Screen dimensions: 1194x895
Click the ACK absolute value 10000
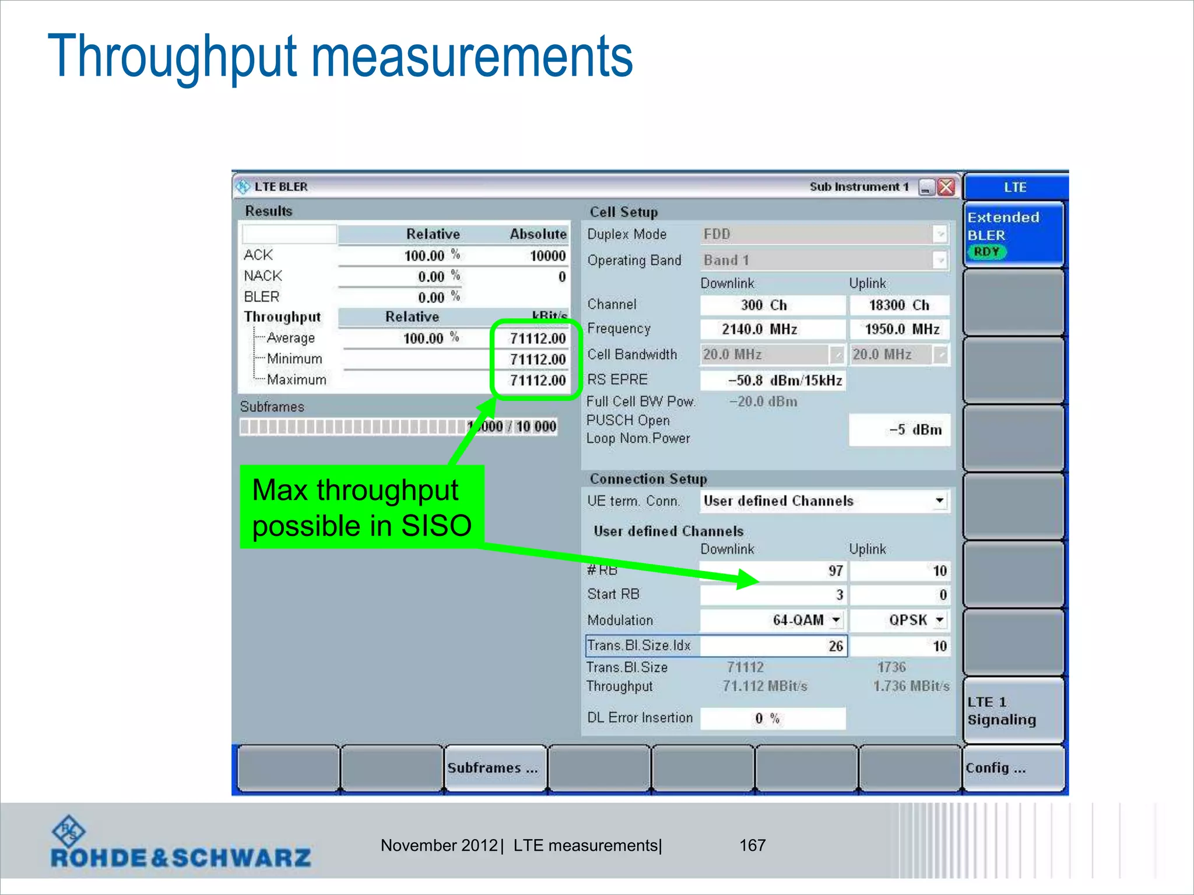point(547,256)
